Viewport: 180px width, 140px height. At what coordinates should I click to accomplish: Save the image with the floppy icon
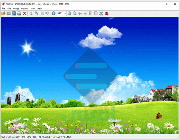pos(14,14)
